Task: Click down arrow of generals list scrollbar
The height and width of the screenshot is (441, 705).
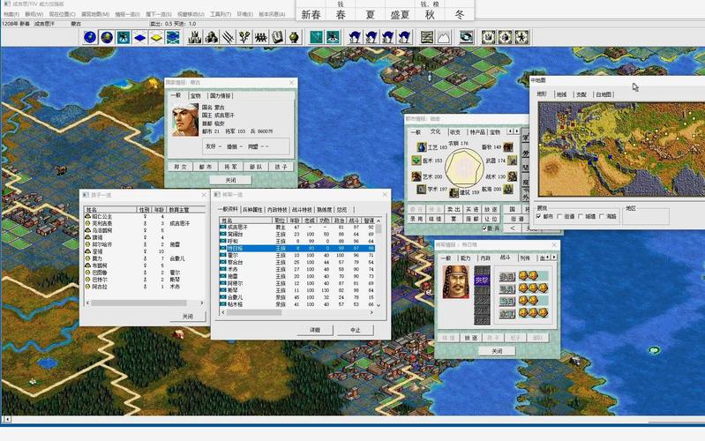Action: coord(379,305)
